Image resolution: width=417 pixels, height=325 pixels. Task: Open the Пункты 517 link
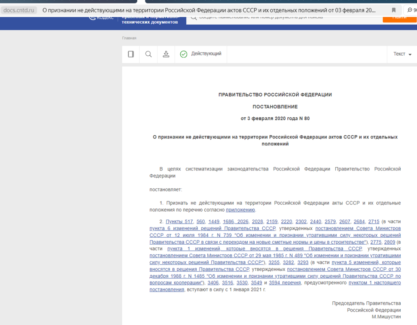click(179, 222)
